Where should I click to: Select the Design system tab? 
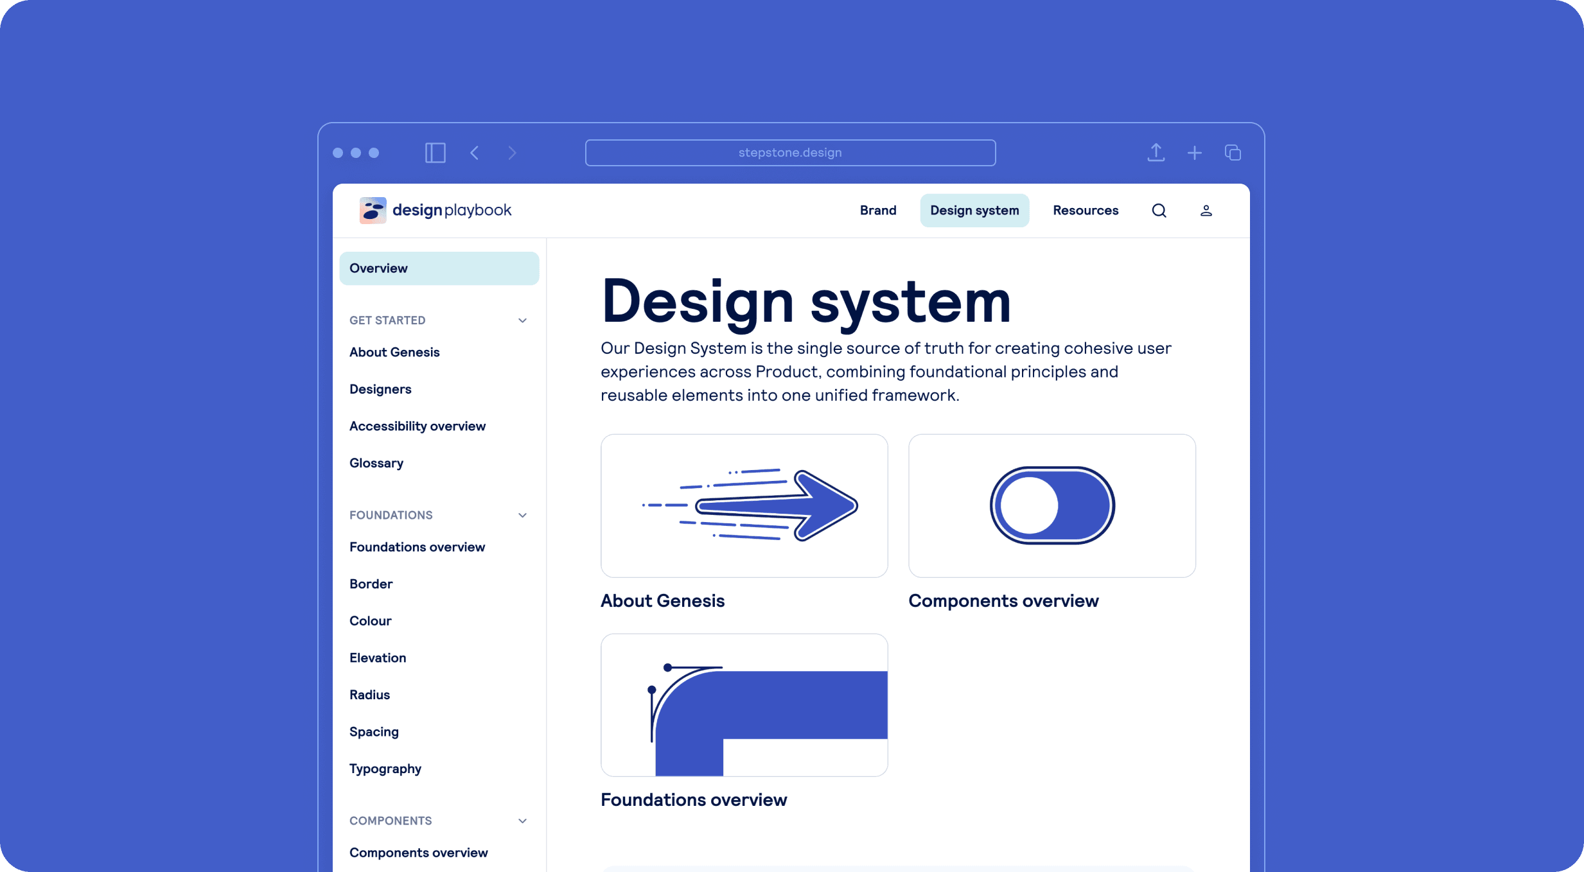click(x=974, y=211)
